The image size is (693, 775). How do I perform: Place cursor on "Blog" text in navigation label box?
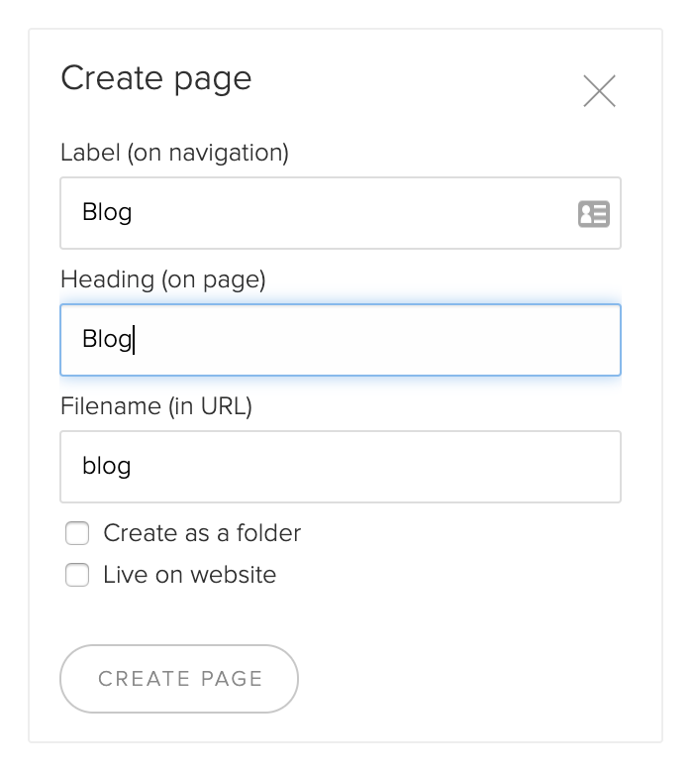(x=107, y=213)
